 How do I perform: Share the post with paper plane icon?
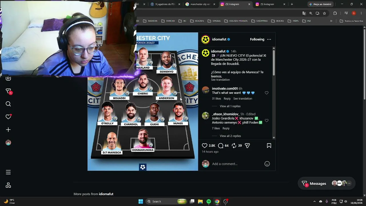[247, 146]
